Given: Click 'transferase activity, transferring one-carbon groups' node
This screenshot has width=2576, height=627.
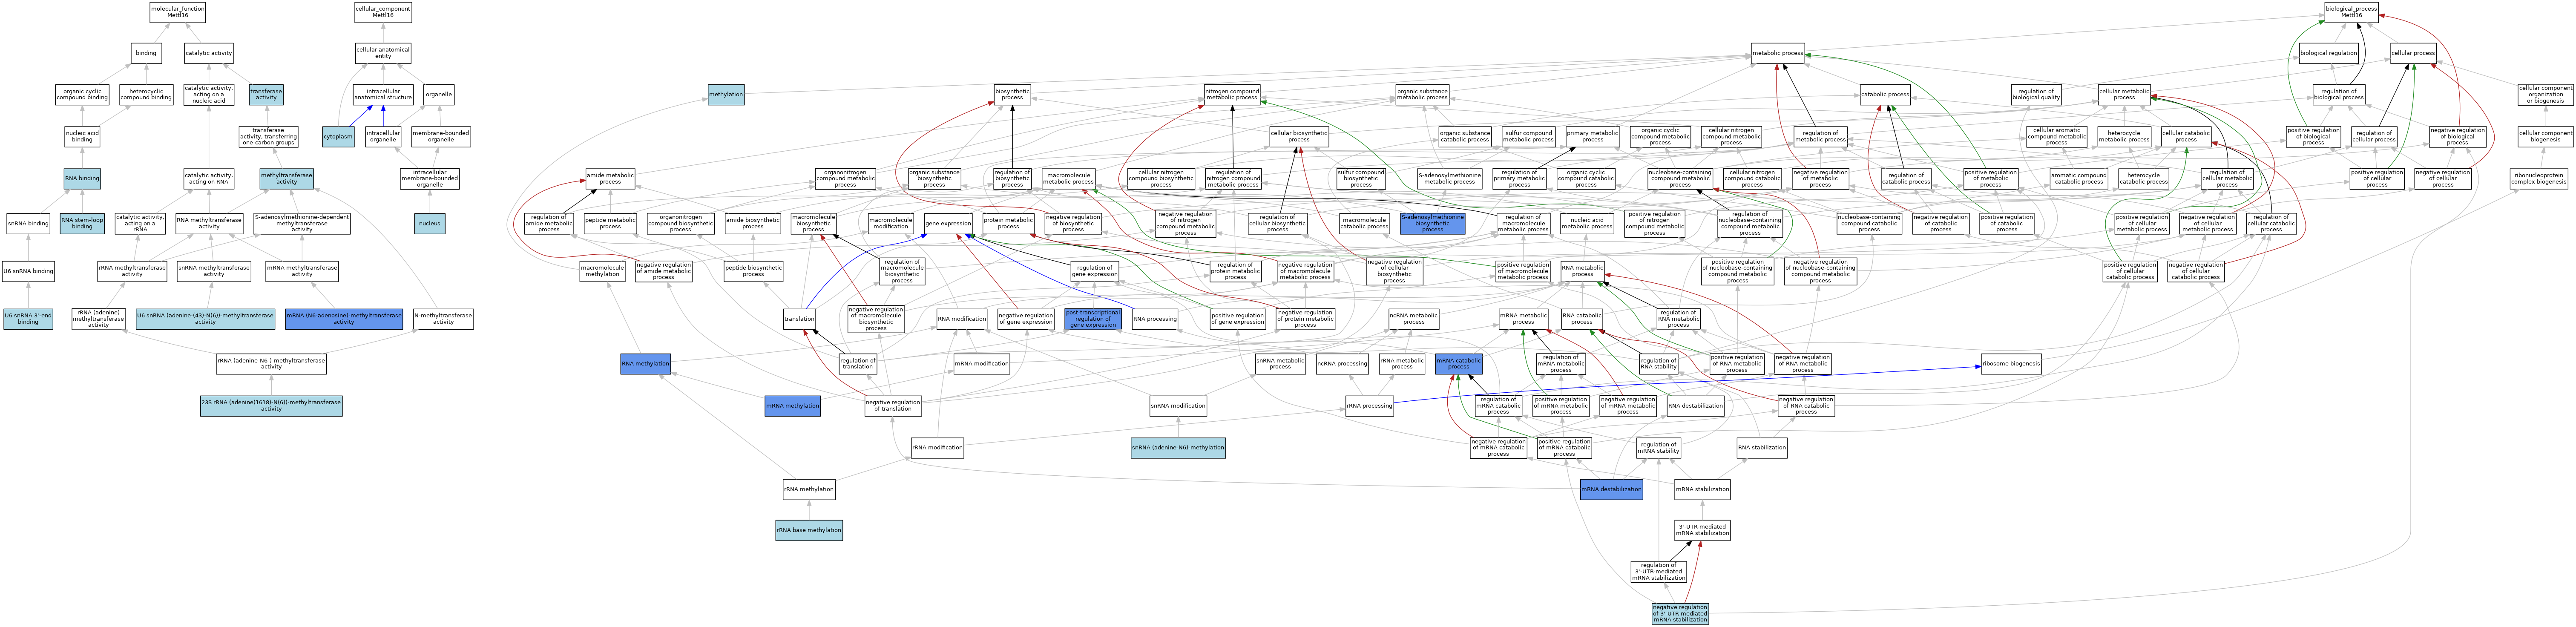Looking at the screenshot, I should click(268, 137).
